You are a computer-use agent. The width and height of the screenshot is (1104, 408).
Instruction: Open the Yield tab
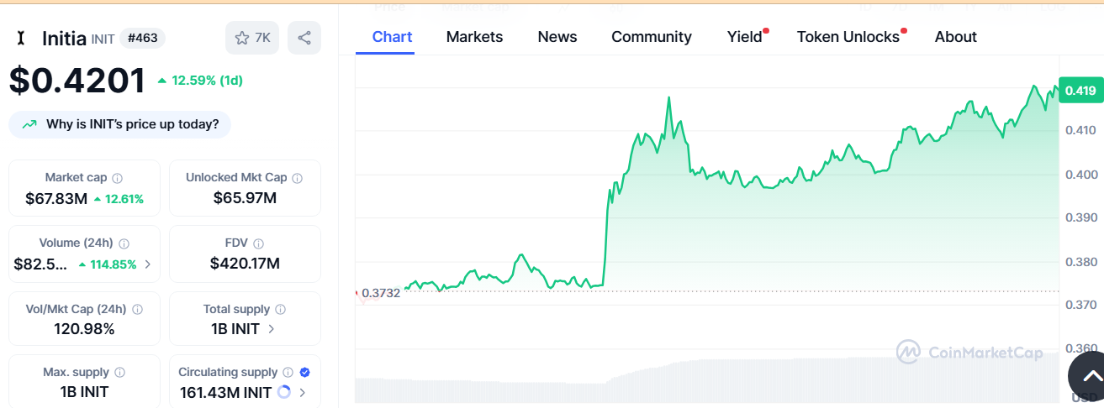[x=745, y=37]
